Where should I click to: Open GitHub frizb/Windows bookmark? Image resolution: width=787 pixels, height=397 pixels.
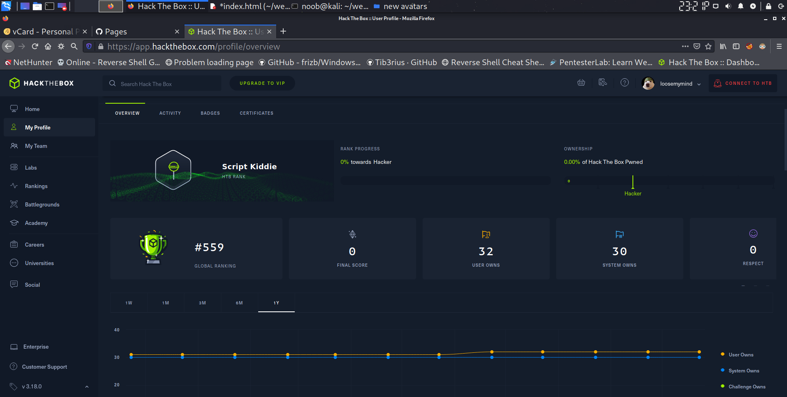(309, 62)
